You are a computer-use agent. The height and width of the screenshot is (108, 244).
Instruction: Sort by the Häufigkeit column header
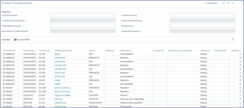(x=236, y=50)
